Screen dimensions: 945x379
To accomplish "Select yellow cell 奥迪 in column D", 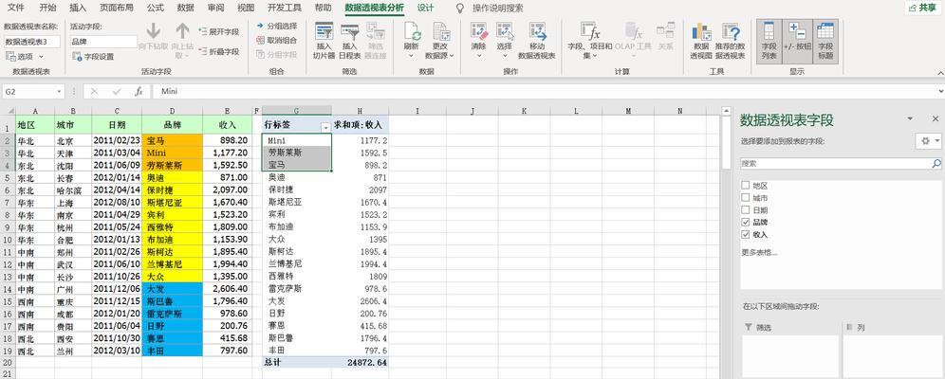I will (173, 177).
